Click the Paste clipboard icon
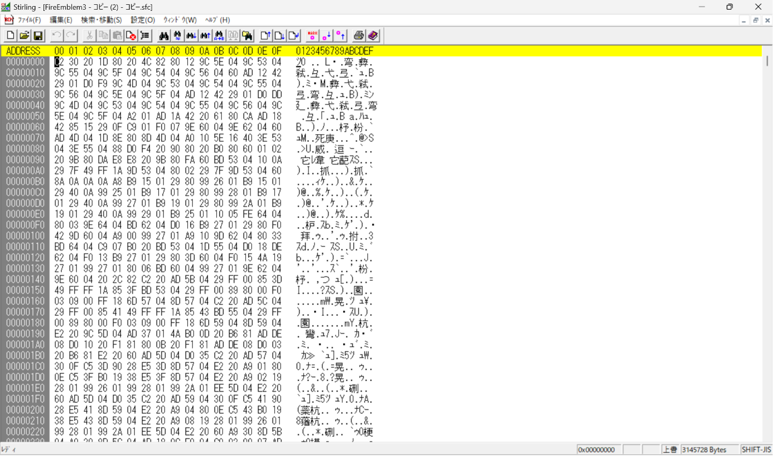The image size is (773, 456). coord(117,36)
